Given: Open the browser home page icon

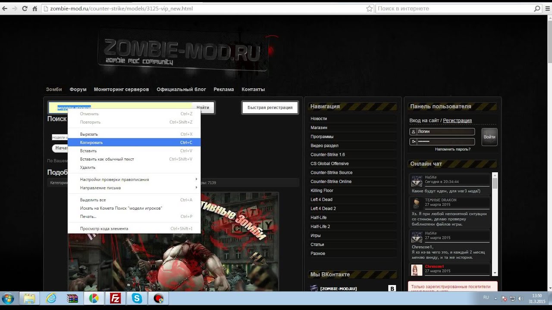Looking at the screenshot, I should coord(34,9).
